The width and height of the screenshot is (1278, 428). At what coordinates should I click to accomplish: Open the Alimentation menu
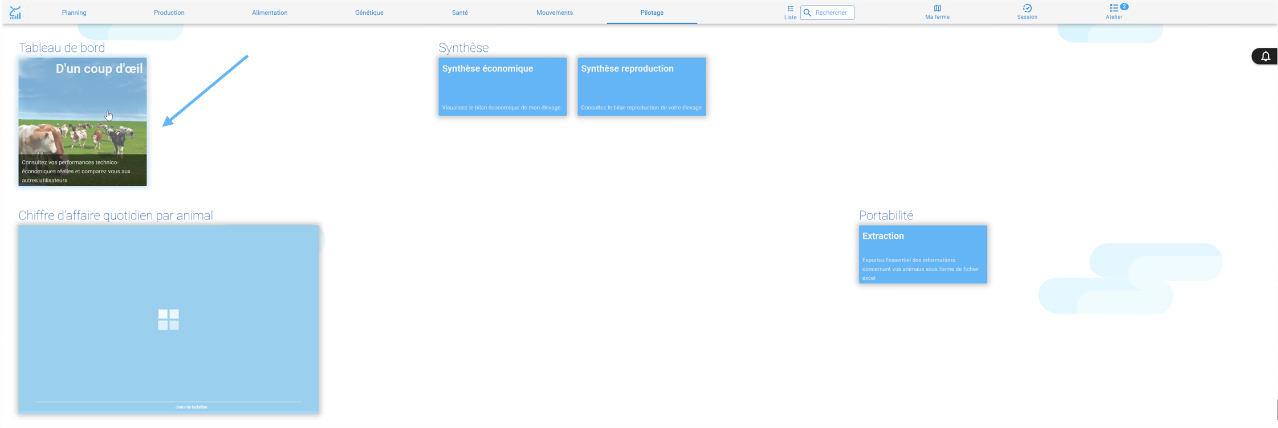pos(270,13)
